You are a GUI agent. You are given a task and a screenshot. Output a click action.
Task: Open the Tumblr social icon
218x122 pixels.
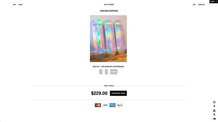coord(214,114)
